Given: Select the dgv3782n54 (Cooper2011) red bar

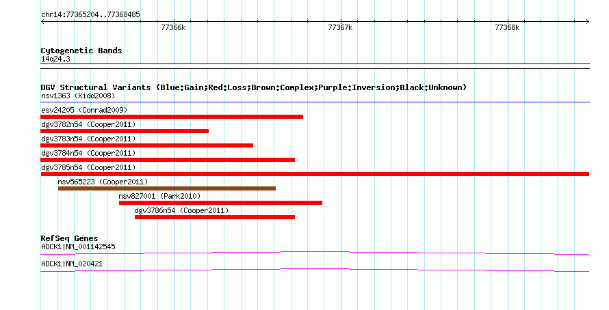Looking at the screenshot, I should tap(125, 131).
